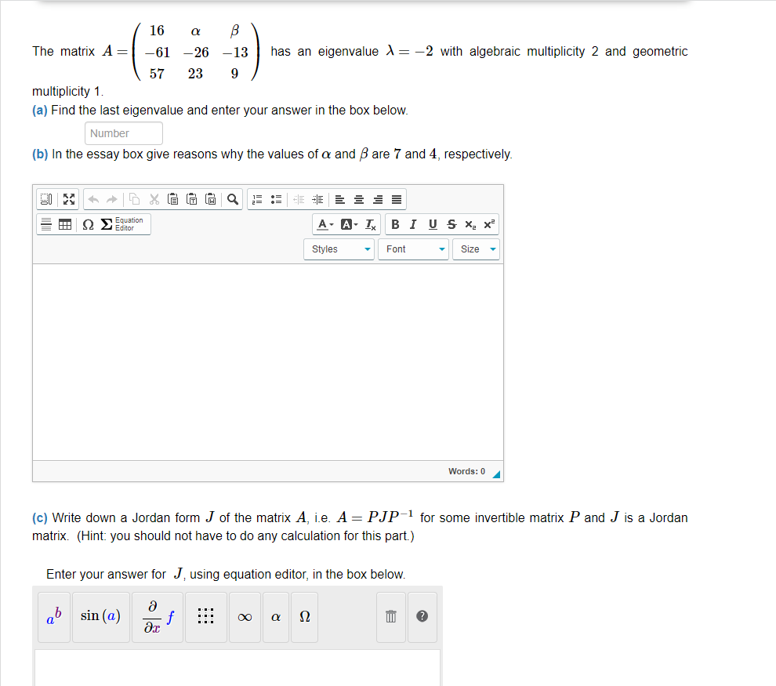Screen dimensions: 776x686
Task: Open the Font dropdown
Action: [x=413, y=249]
